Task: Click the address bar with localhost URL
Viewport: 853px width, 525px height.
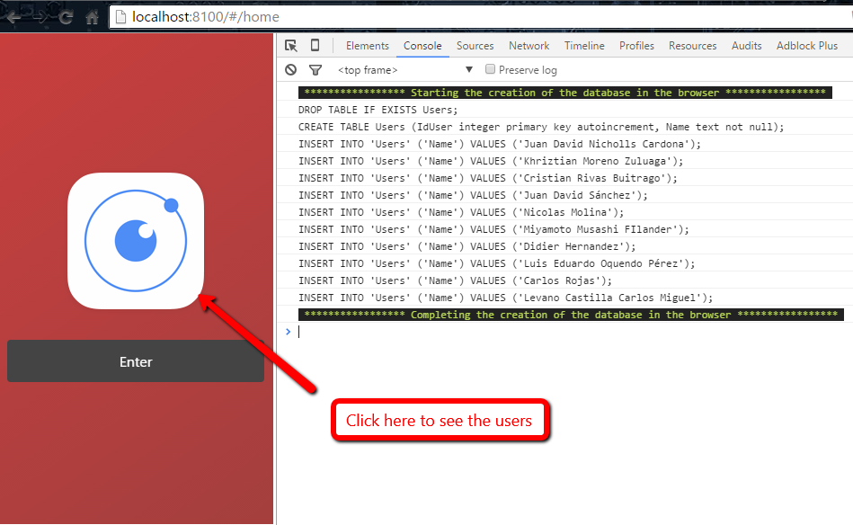Action: (x=479, y=17)
